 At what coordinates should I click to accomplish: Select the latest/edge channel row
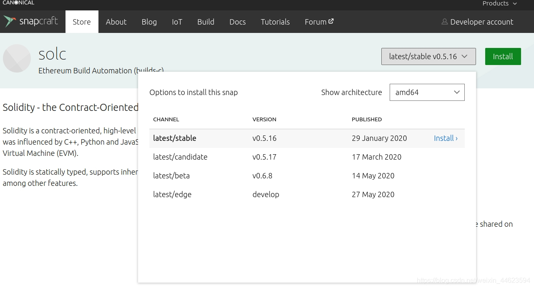[x=307, y=195]
